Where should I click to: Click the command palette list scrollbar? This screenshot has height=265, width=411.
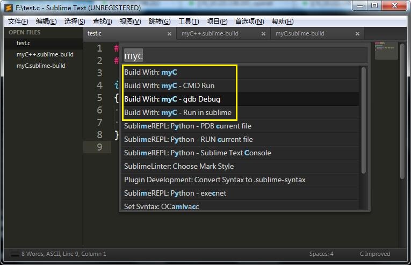point(364,120)
